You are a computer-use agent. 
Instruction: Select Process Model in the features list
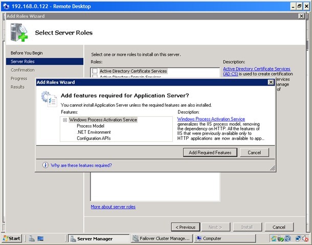click(x=91, y=126)
